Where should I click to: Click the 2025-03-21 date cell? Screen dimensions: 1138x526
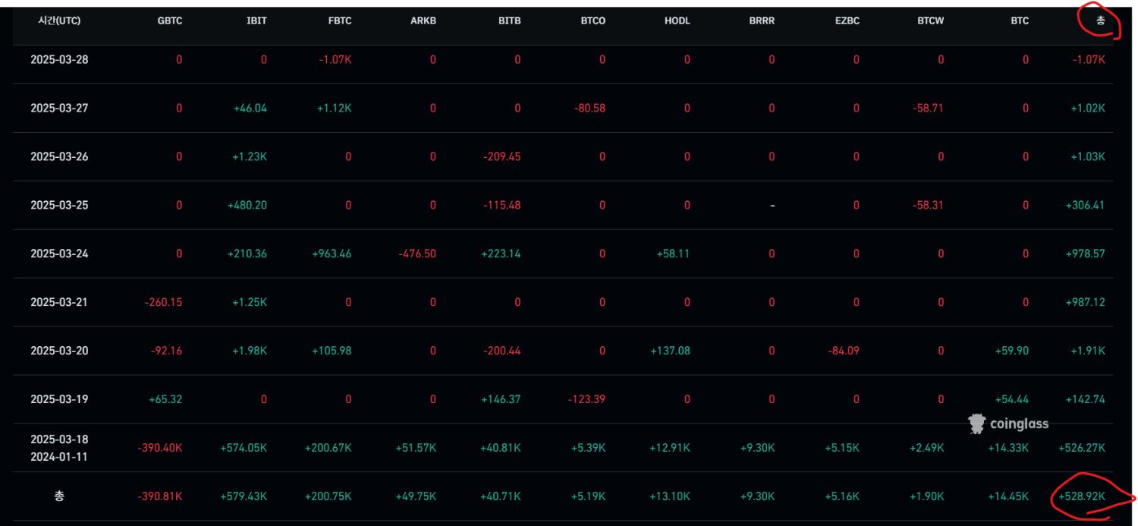59,302
